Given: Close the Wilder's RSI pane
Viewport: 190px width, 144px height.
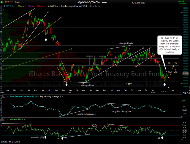Looking at the screenshot, I should click(x=4, y=120).
